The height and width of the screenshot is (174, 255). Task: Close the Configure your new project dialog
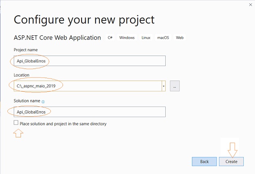tap(251, 5)
